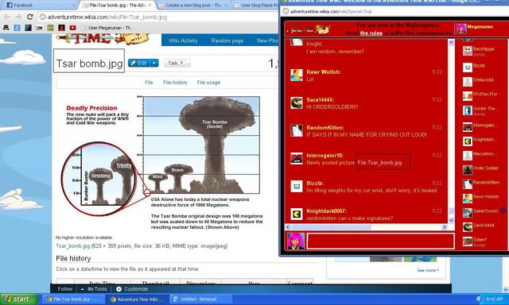Screen dimensions: 509x305
Task: Open File:Tsar_bomb.jpg link in chat
Action: click(379, 163)
